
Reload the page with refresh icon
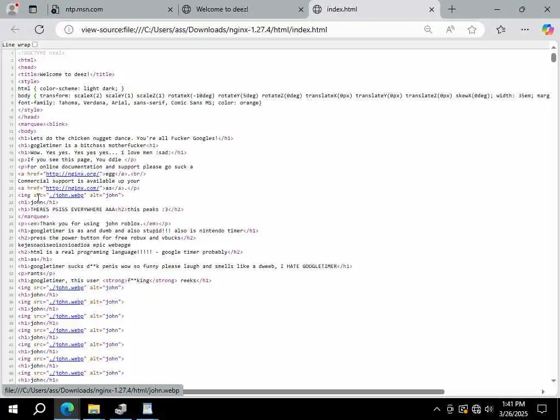39,30
